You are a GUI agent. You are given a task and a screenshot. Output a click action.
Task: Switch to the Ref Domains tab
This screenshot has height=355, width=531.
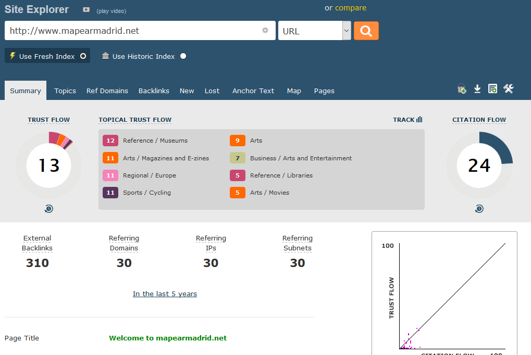point(107,91)
